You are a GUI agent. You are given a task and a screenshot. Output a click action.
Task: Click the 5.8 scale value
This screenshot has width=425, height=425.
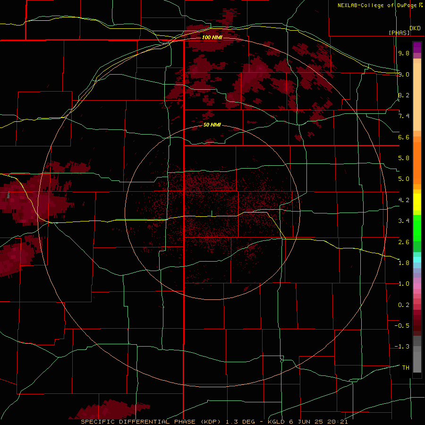tap(404, 158)
